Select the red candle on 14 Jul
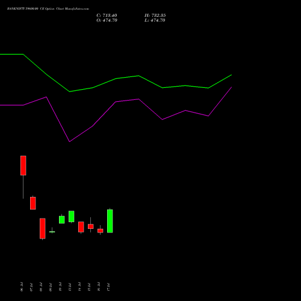The image size is (301, 301). (81, 227)
